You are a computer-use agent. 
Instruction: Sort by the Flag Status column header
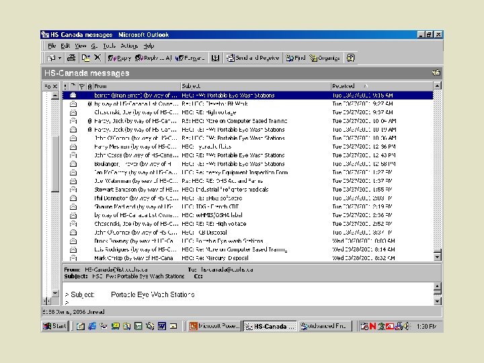click(x=82, y=86)
